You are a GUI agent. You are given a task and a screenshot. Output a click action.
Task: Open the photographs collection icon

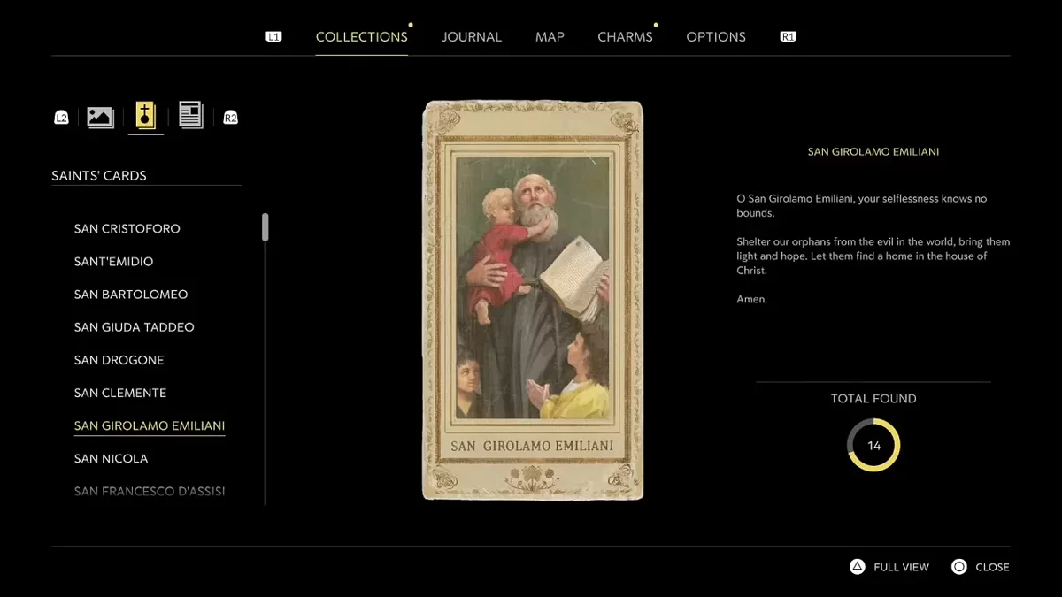pos(100,117)
